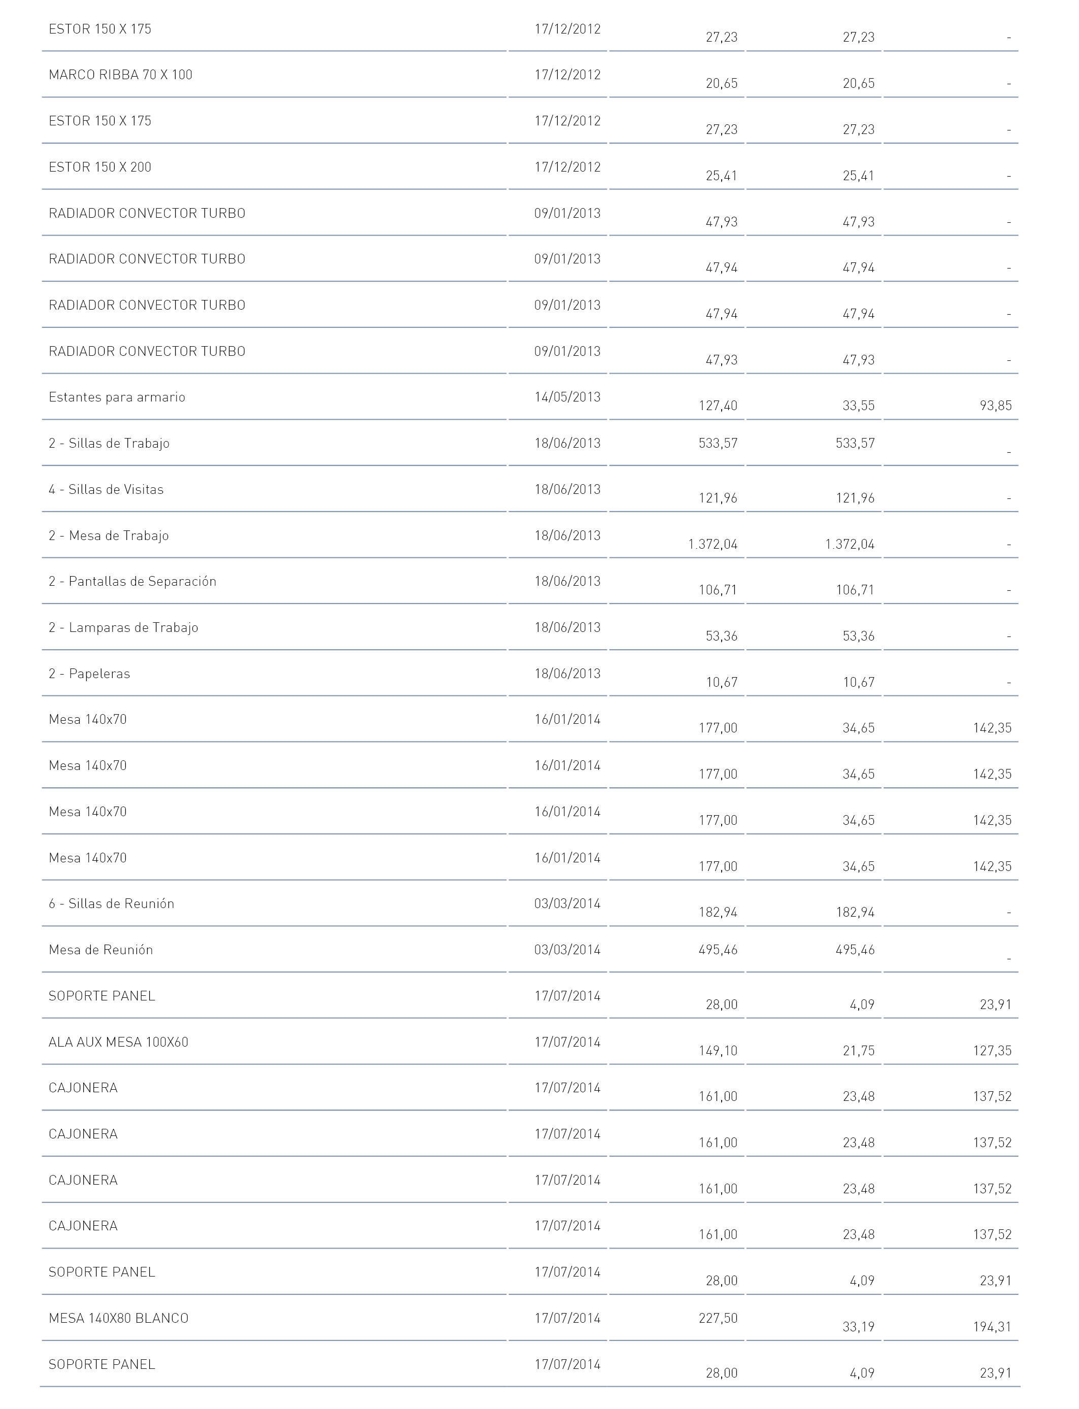
Task: Select the 6 - Sillas de Reunión entry
Action: click(x=112, y=903)
